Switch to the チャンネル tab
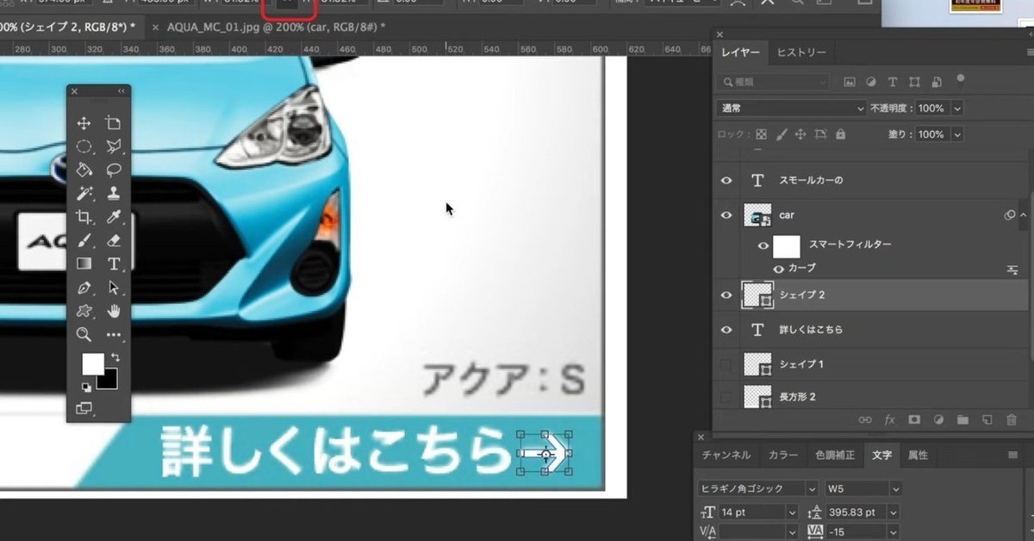The height and width of the screenshot is (541, 1034). tap(726, 455)
